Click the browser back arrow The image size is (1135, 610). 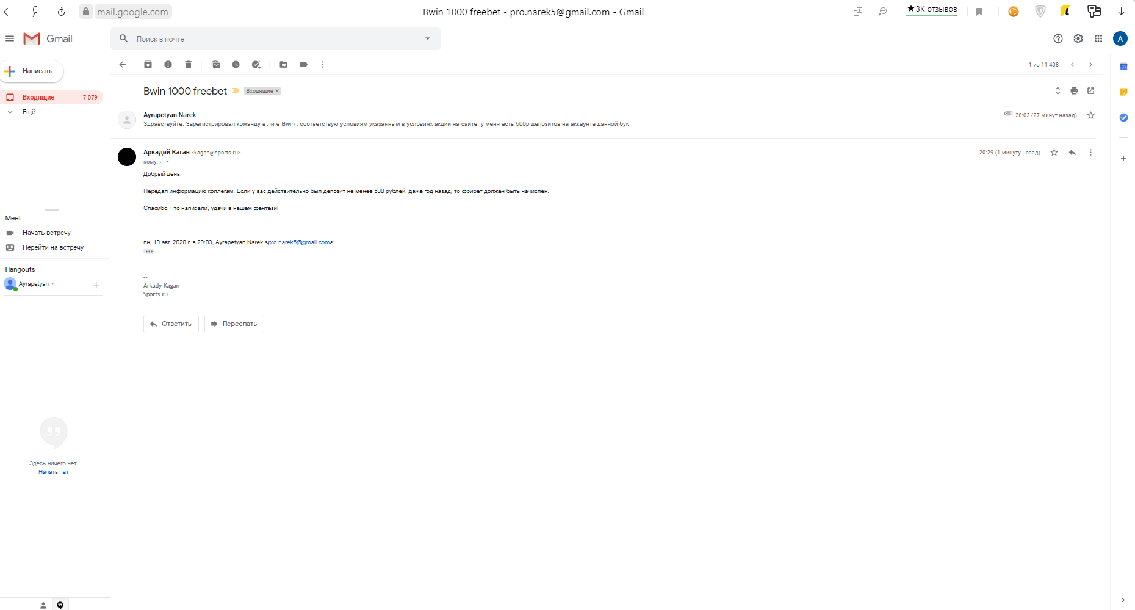[8, 12]
